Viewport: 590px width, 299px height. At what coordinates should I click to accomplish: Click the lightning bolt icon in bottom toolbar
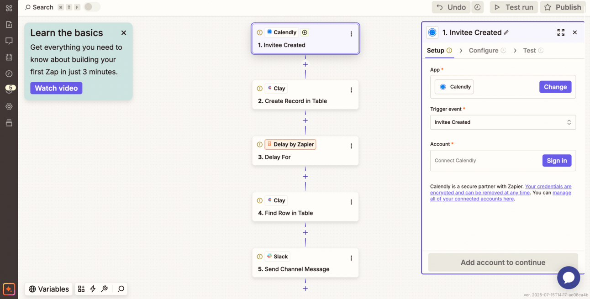(93, 289)
